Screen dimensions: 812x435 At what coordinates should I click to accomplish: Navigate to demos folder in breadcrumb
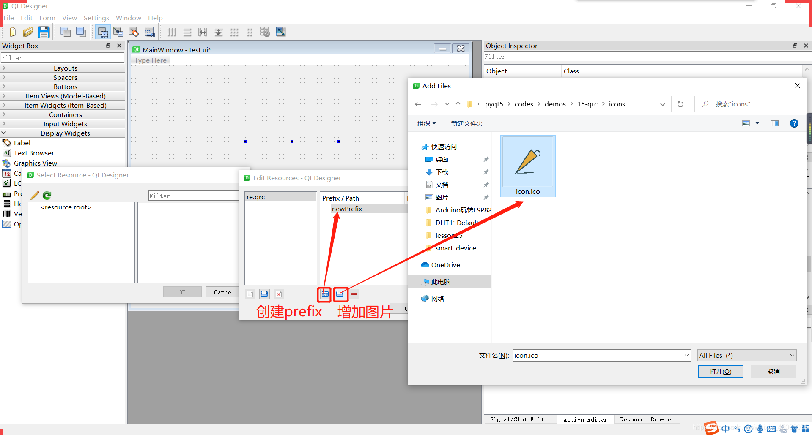555,104
